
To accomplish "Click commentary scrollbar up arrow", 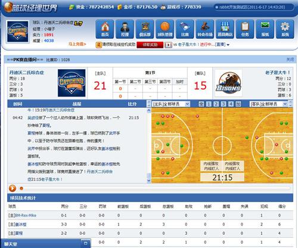I will coord(149,110).
